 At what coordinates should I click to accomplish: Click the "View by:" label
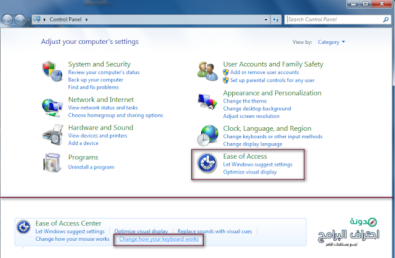click(302, 42)
